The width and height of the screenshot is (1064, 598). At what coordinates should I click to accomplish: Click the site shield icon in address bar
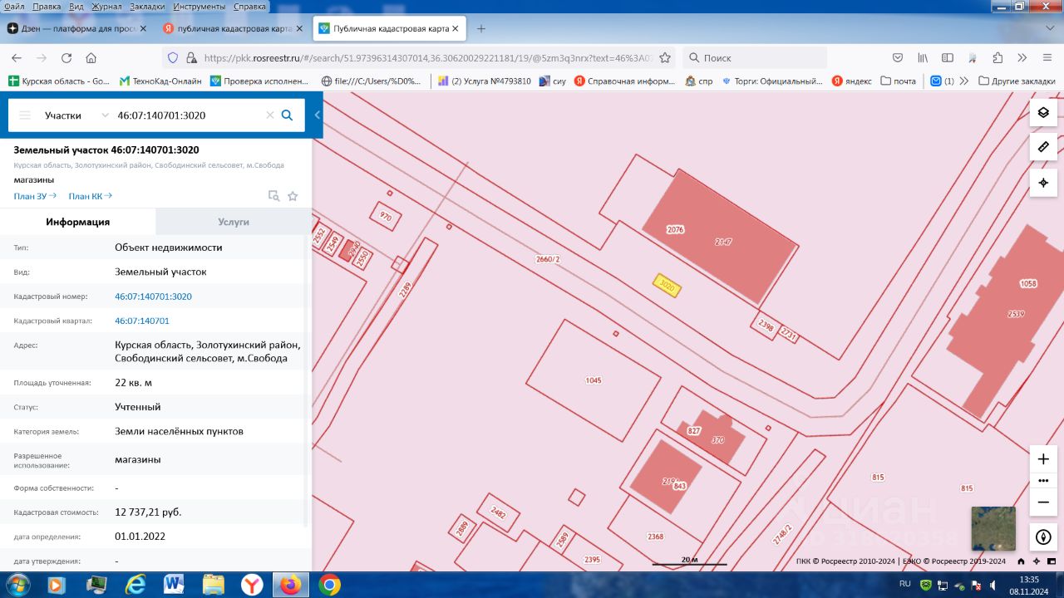pyautogui.click(x=173, y=58)
